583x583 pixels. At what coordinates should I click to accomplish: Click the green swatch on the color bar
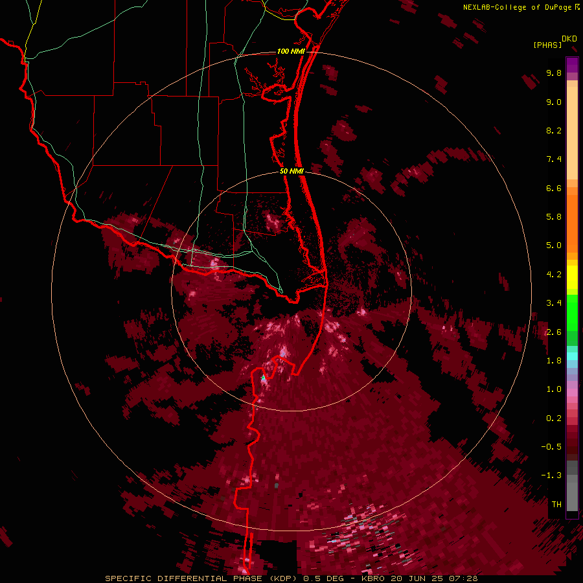pos(572,312)
